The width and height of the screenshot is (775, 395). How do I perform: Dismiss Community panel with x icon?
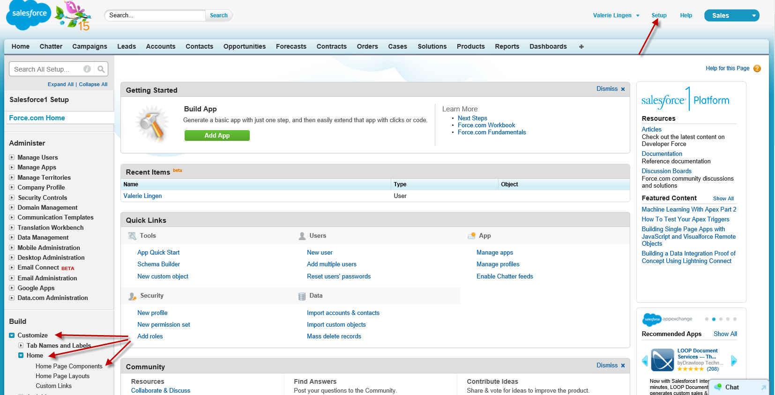pos(623,366)
